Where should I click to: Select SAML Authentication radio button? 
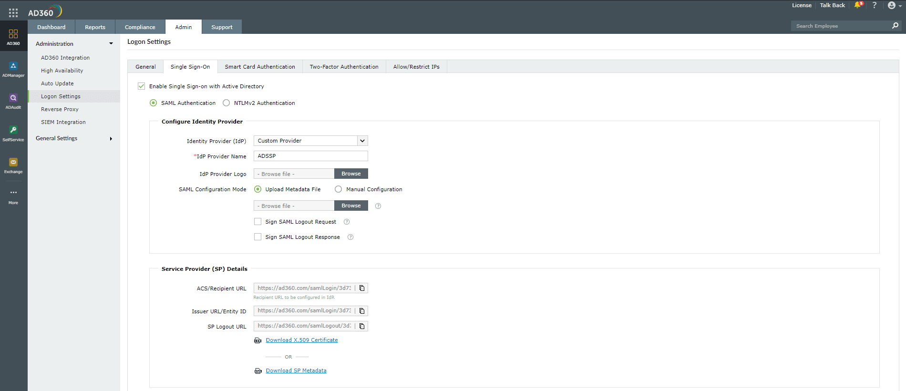pos(153,103)
